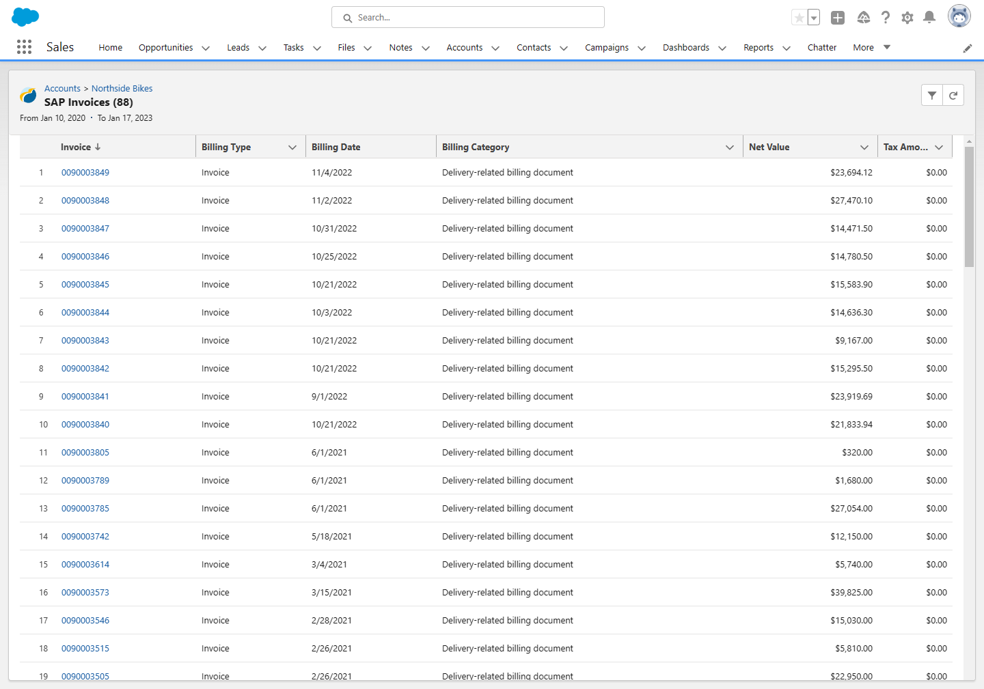Select net value $9,167.00
The image size is (984, 689).
coord(854,341)
